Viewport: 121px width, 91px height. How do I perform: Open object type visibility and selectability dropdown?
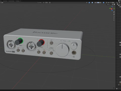[x=87, y=3]
